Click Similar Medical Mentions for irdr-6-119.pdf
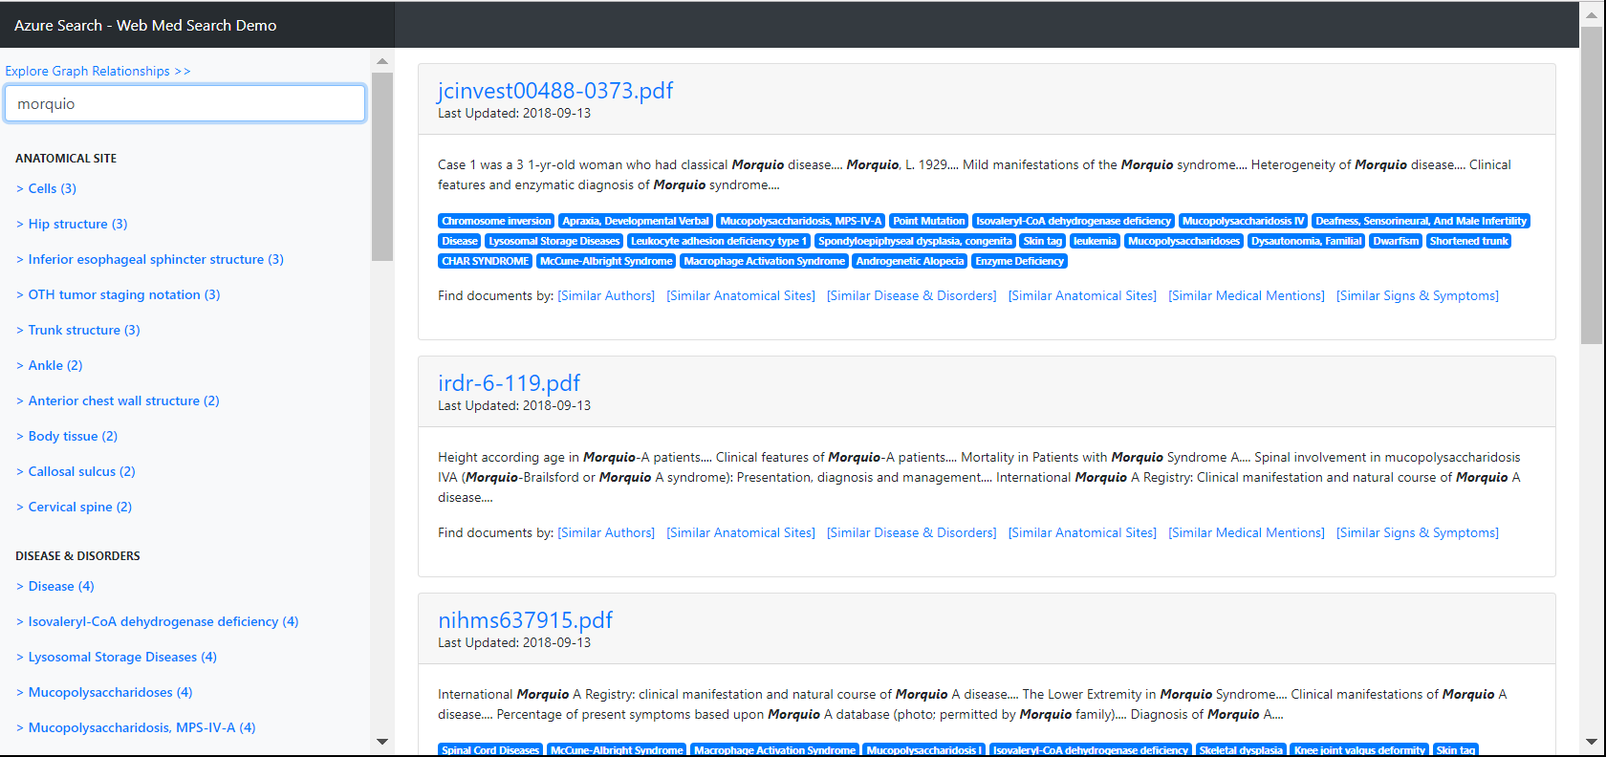 coord(1247,532)
